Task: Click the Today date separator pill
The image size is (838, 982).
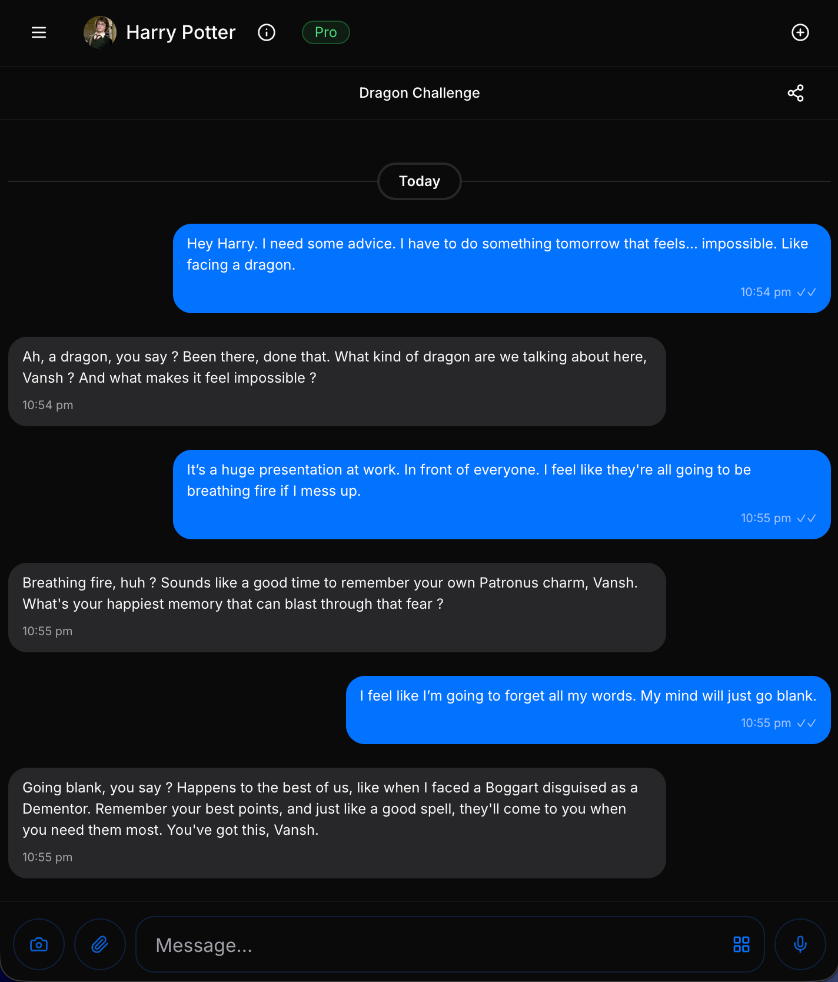Action: tap(420, 181)
